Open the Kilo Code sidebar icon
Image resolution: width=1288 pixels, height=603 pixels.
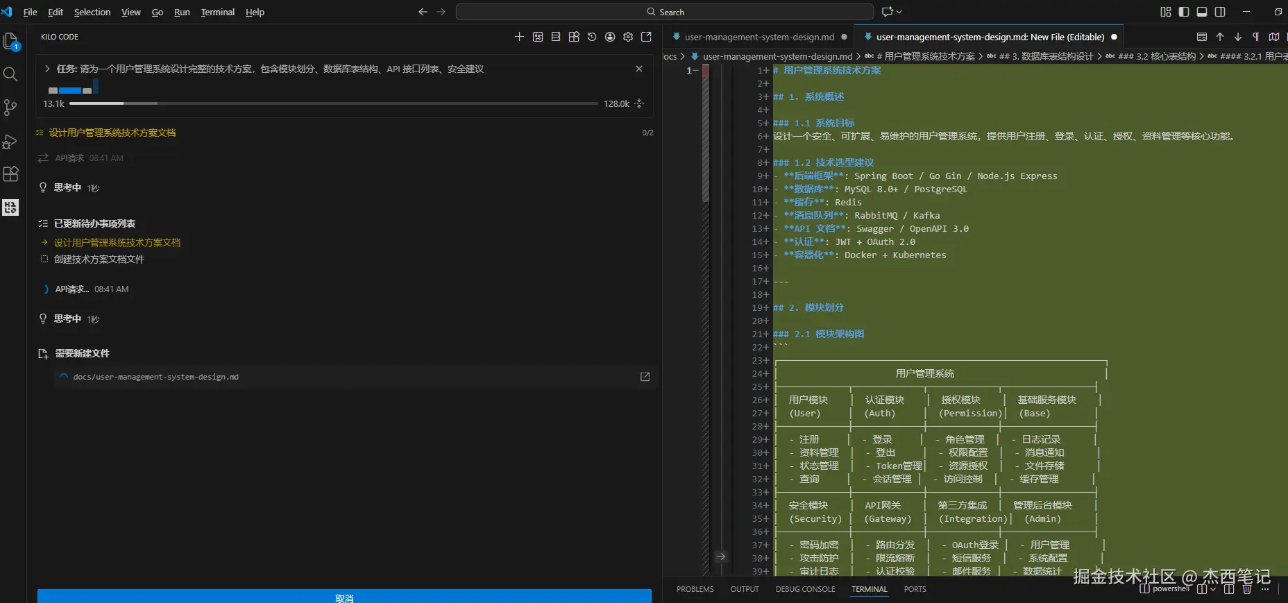[x=10, y=207]
